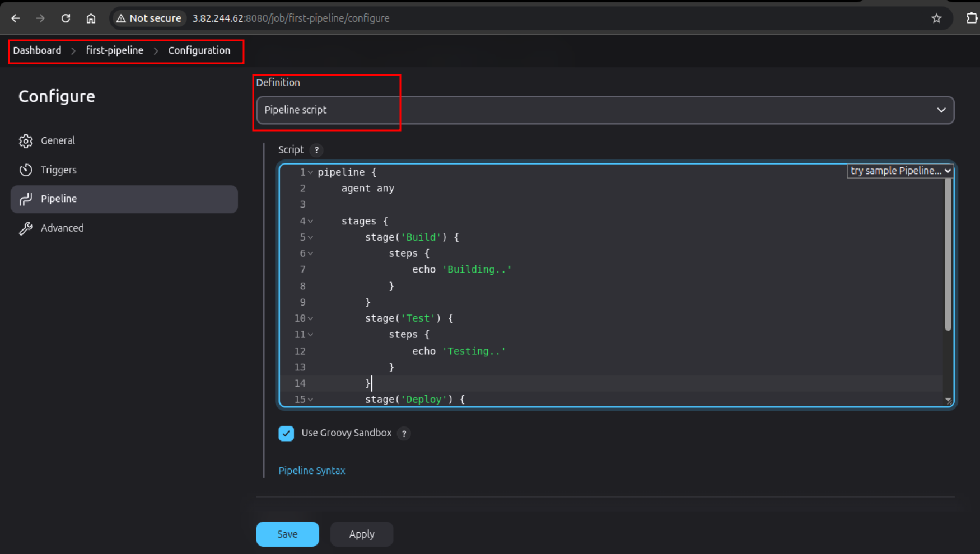Open the Triggers section in sidebar

click(x=124, y=170)
